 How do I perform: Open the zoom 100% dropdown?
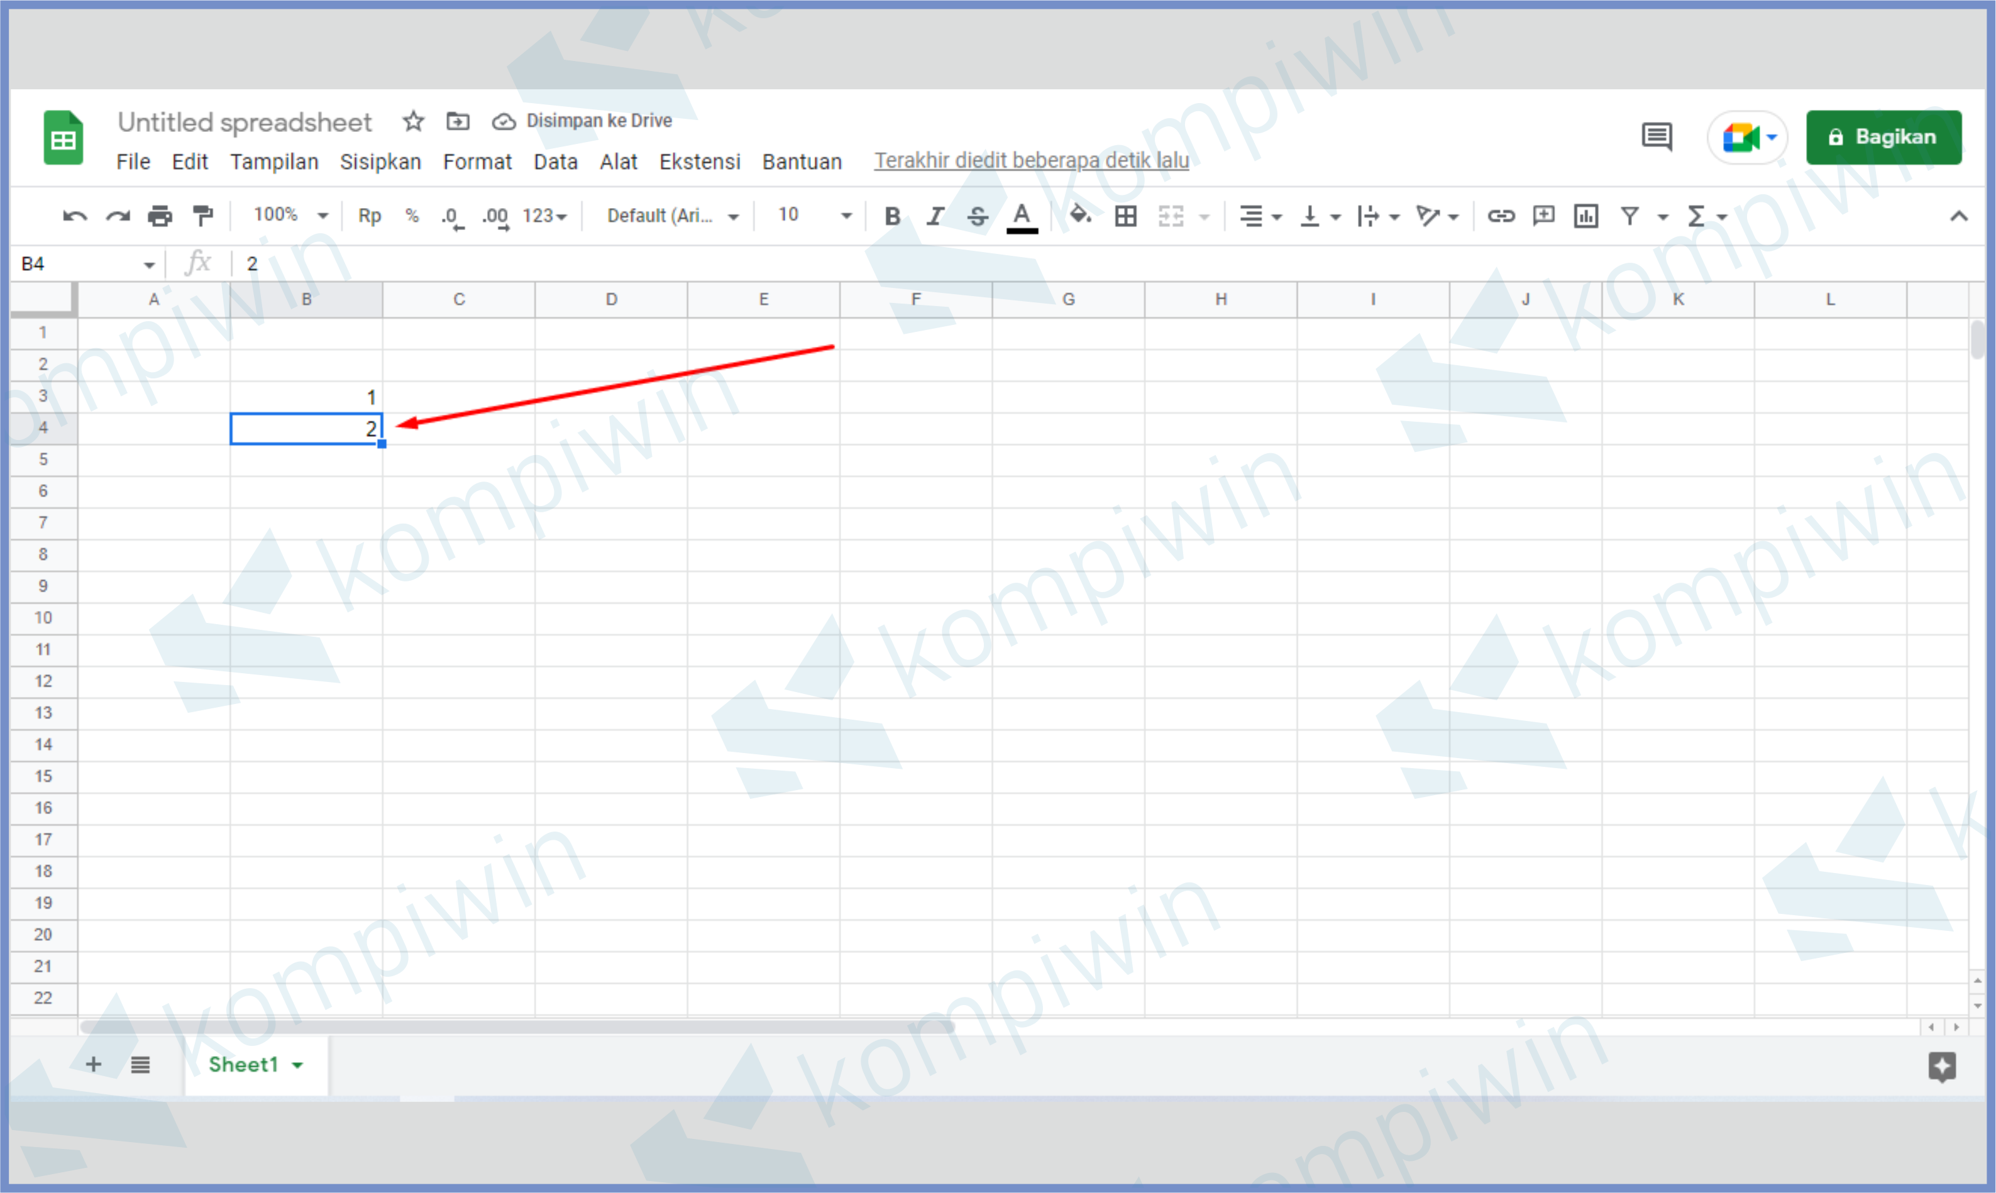coord(289,216)
